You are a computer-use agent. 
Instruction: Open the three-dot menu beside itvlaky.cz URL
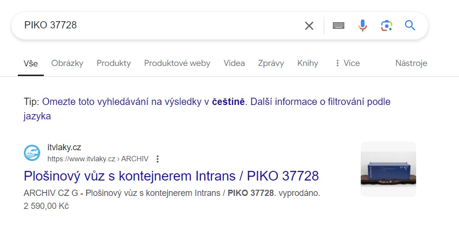click(157, 159)
